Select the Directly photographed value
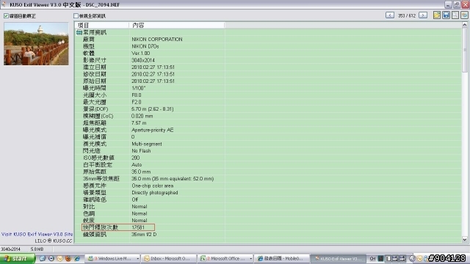470x264 pixels. pyautogui.click(x=155, y=192)
